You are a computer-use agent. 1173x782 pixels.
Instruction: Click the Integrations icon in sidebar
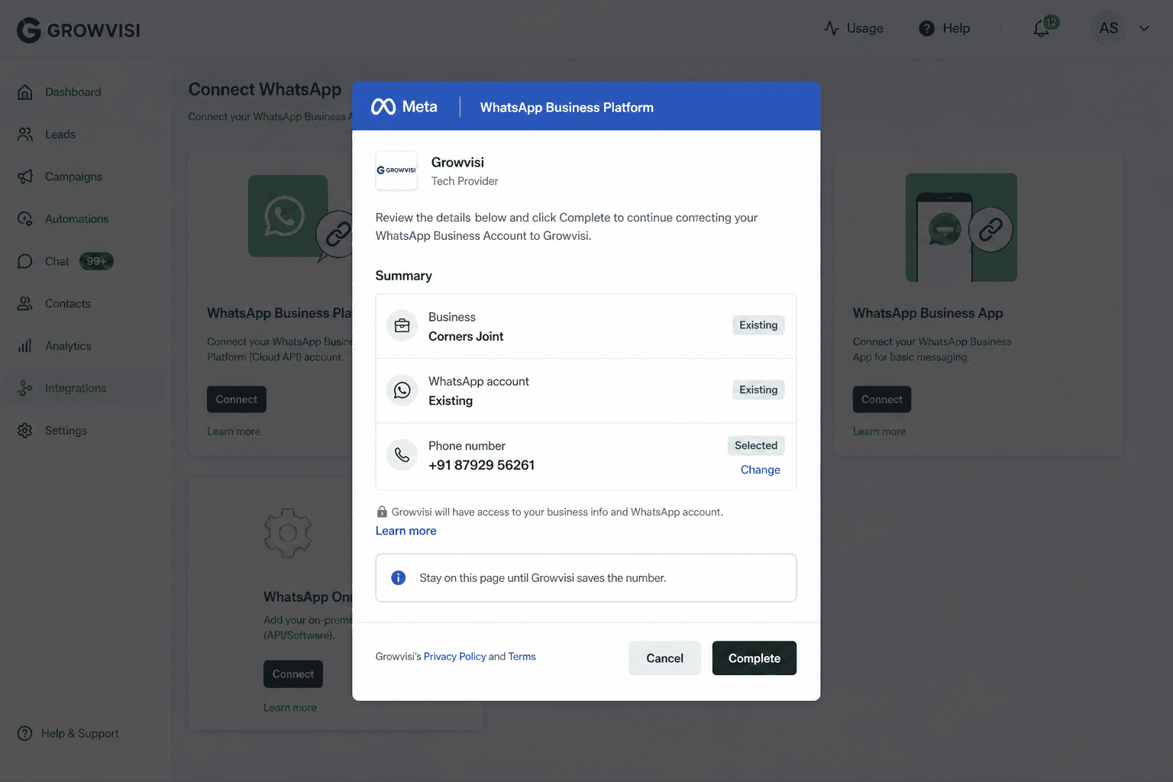pyautogui.click(x=25, y=388)
